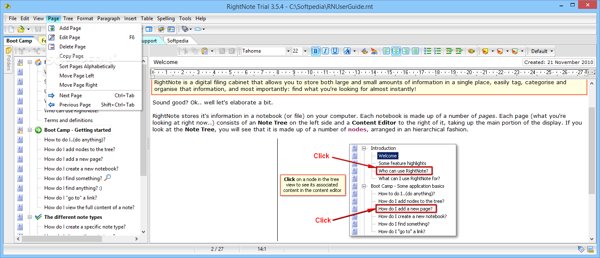Click the Edit Page pencil icon in menu
This screenshot has width=600, height=258.
[52, 37]
